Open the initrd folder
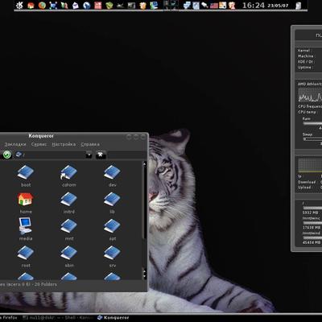 click(x=69, y=203)
